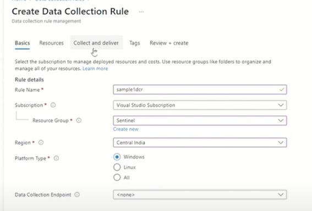Click the Data collection rule management subtitle

(x=46, y=21)
